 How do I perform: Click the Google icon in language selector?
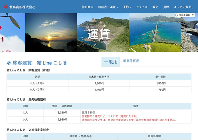point(177,15)
